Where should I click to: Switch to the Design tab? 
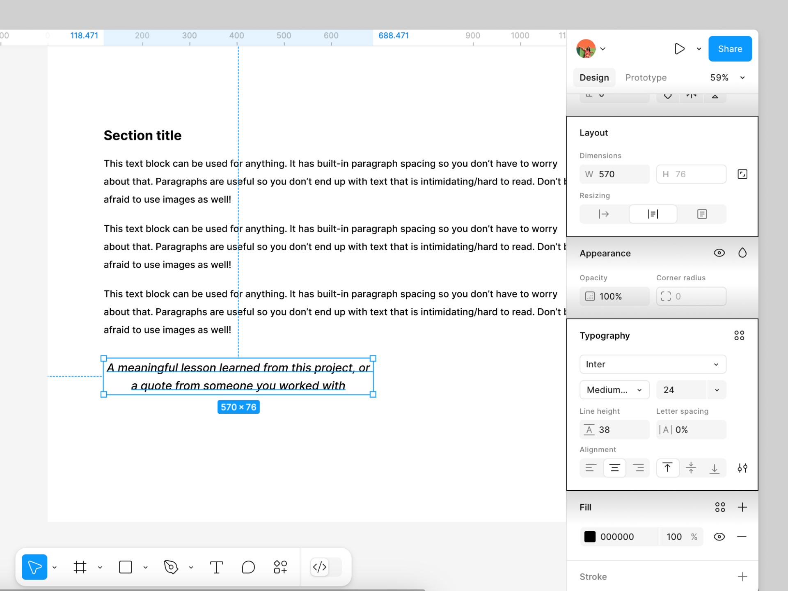[594, 78]
